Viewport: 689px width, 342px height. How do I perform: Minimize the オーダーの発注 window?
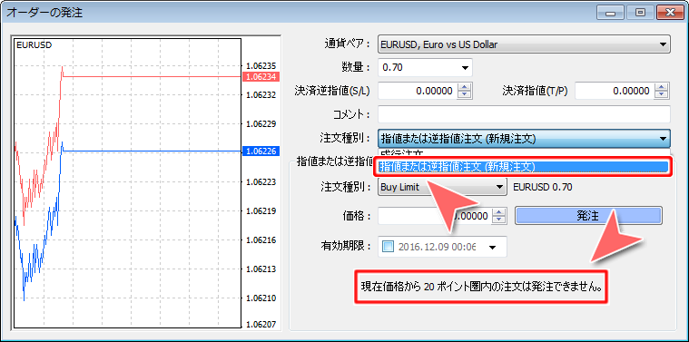point(610,13)
